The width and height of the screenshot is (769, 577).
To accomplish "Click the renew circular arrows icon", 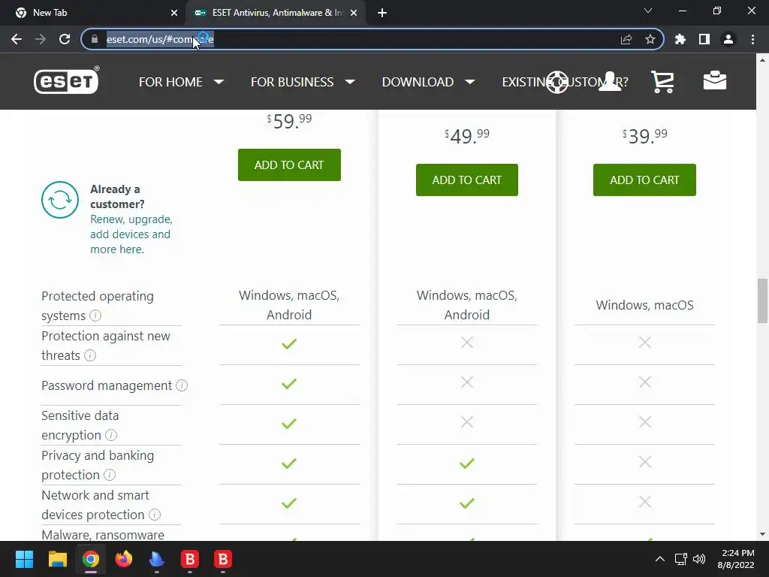I will (60, 200).
